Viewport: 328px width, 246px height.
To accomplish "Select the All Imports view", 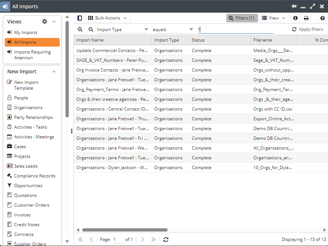I will pos(32,42).
